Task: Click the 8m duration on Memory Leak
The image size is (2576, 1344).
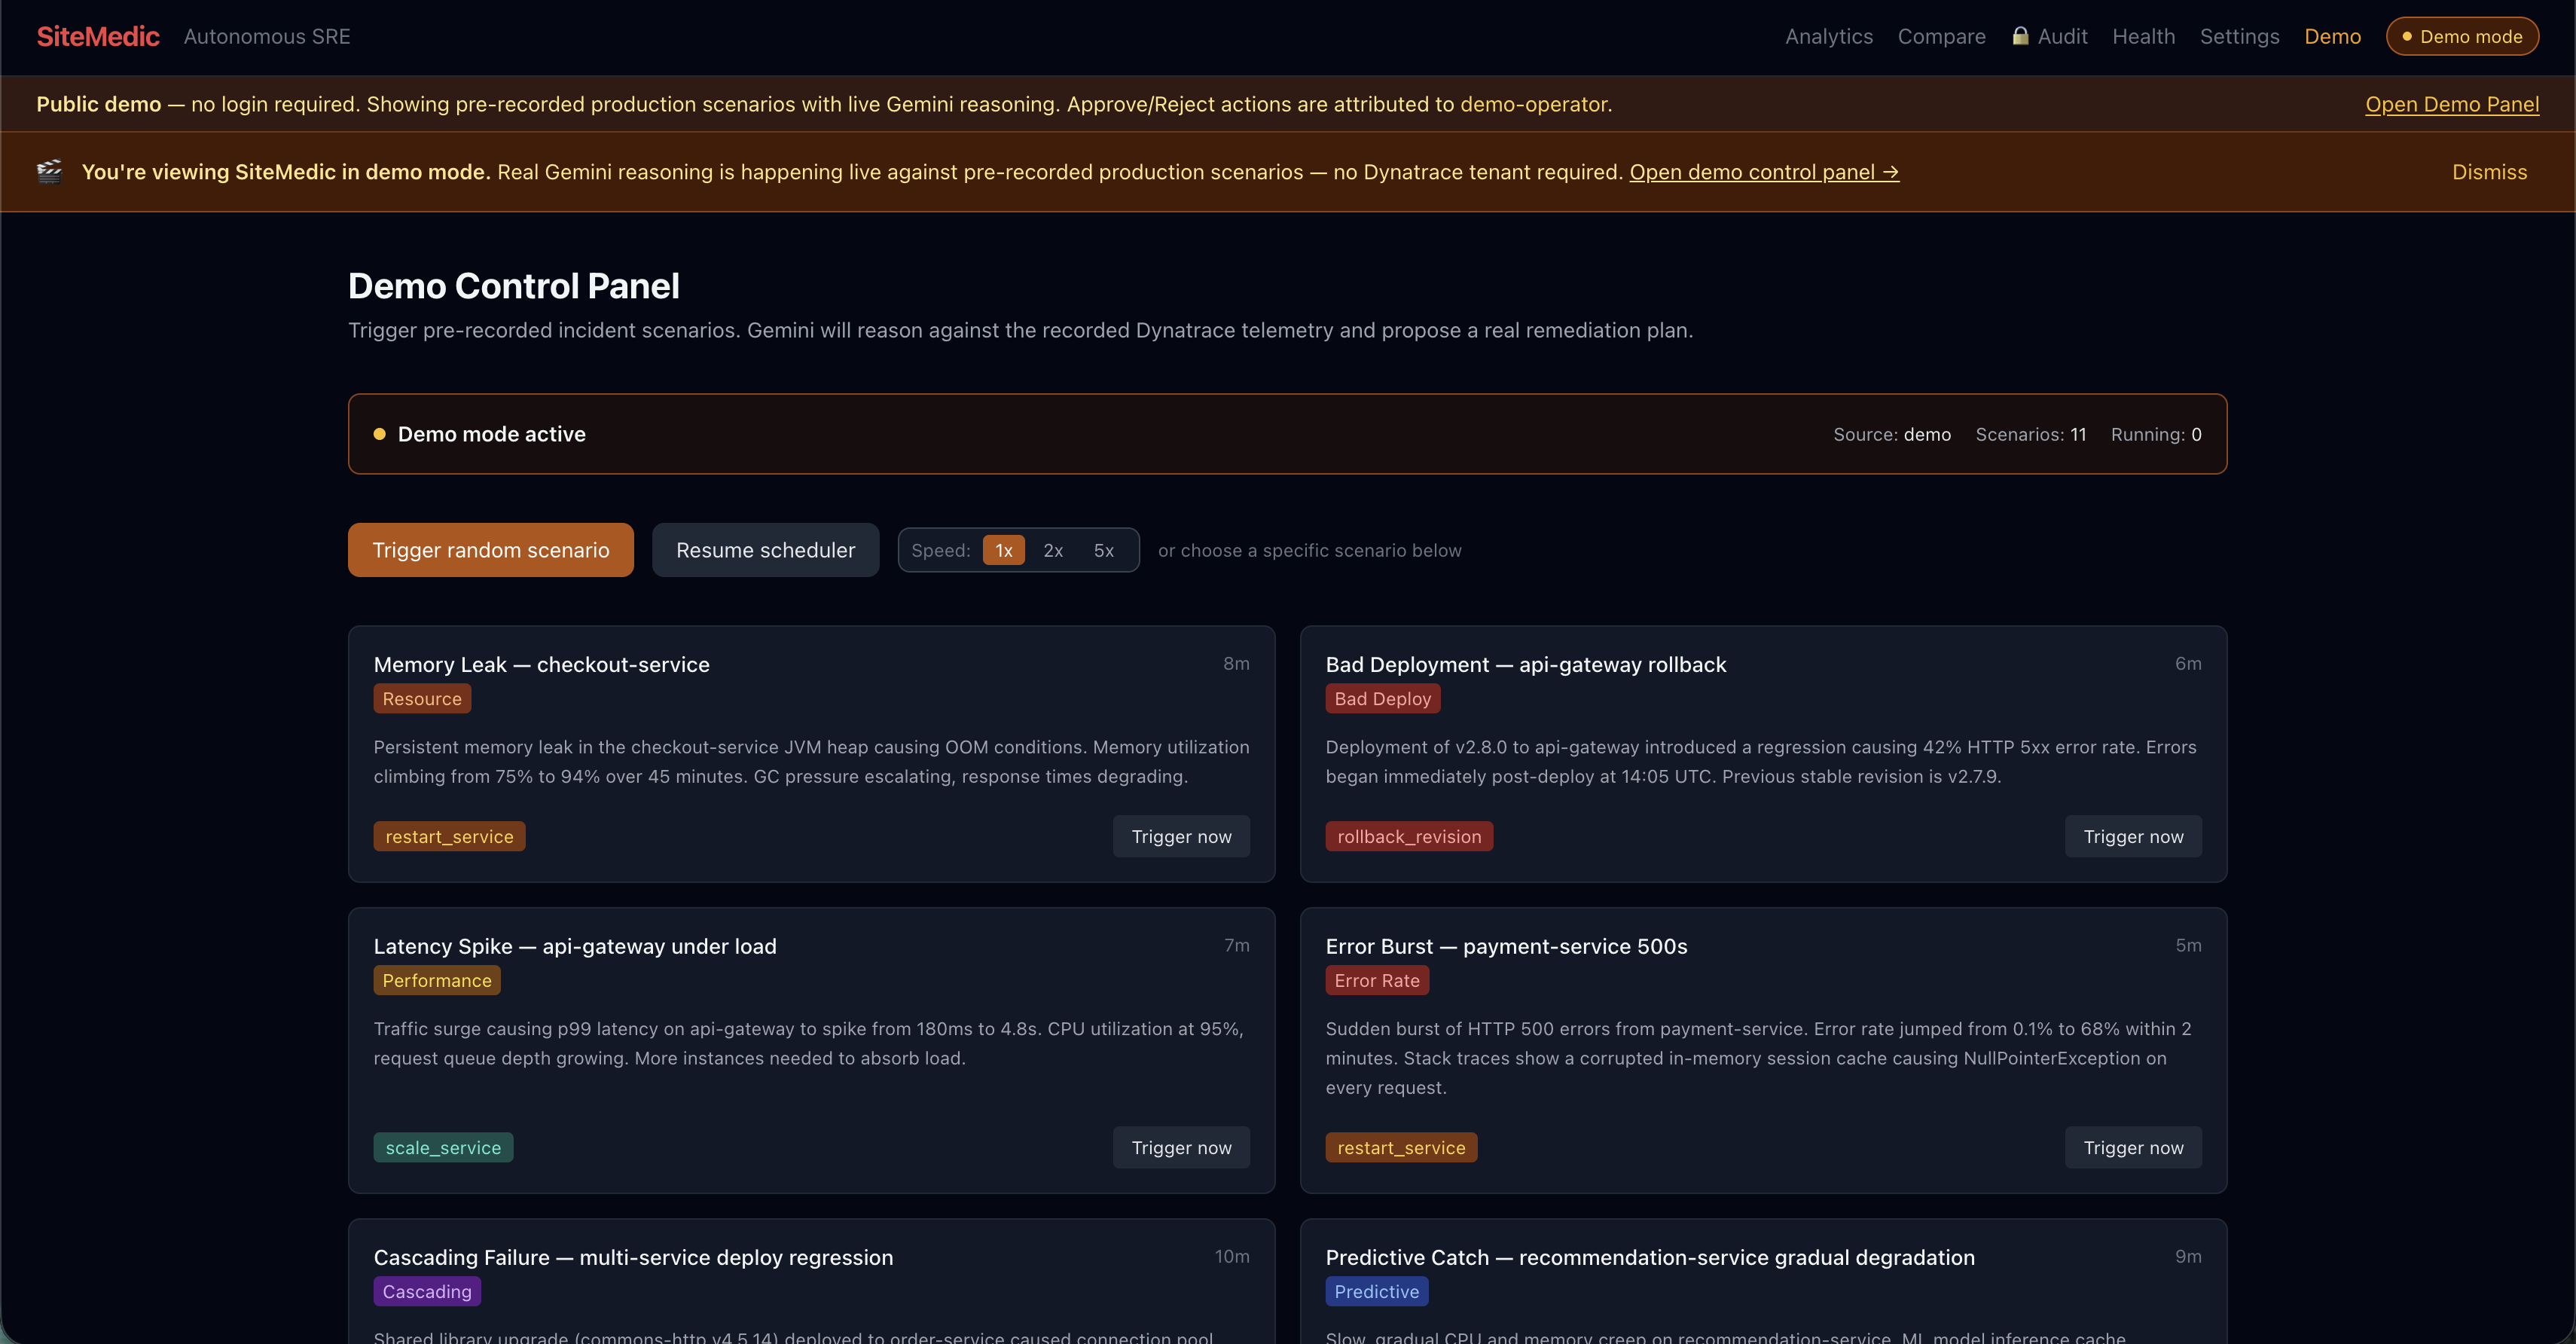Action: point(1236,663)
